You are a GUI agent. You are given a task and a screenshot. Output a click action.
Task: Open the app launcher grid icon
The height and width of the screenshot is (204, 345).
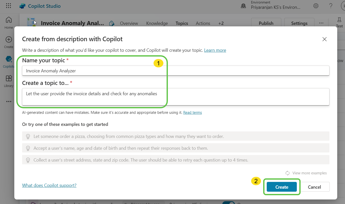(x=8, y=6)
